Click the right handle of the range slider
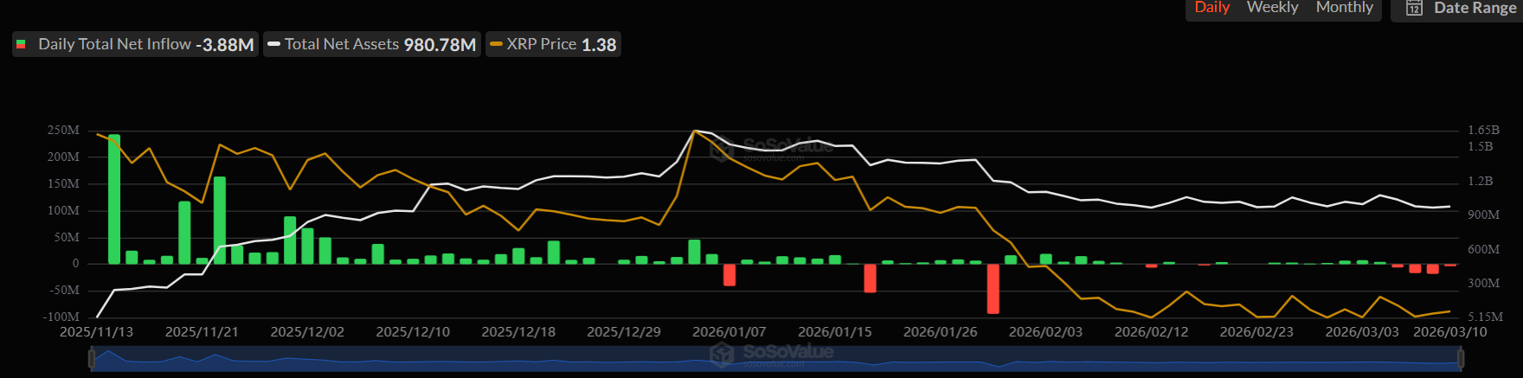Screen dimensions: 1523x378 click(1461, 358)
